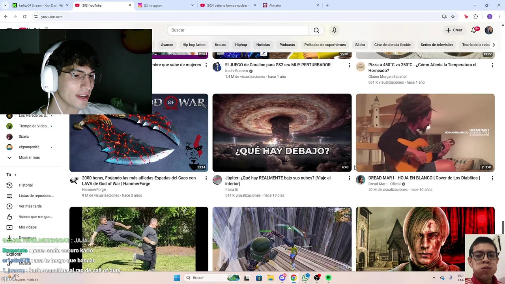Select the Pódcasts category chip
The image size is (505, 284).
point(287,45)
